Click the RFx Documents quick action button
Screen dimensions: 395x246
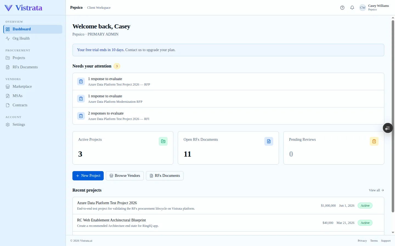pos(165,176)
